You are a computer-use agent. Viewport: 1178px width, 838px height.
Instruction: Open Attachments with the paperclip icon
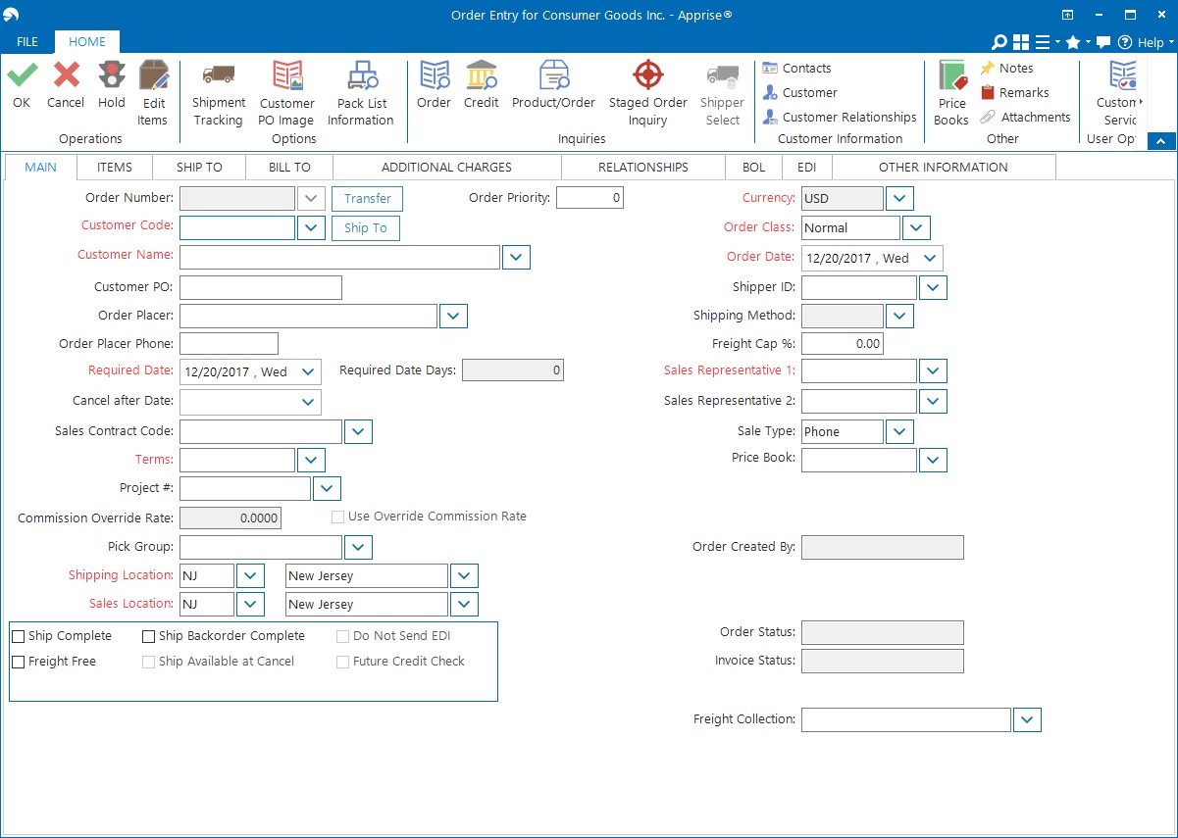pos(1025,118)
